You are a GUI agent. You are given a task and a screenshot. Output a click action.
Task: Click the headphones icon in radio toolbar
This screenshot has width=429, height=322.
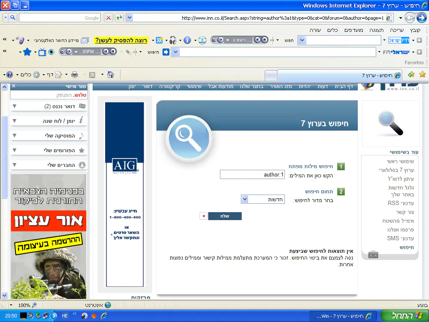pos(172,40)
